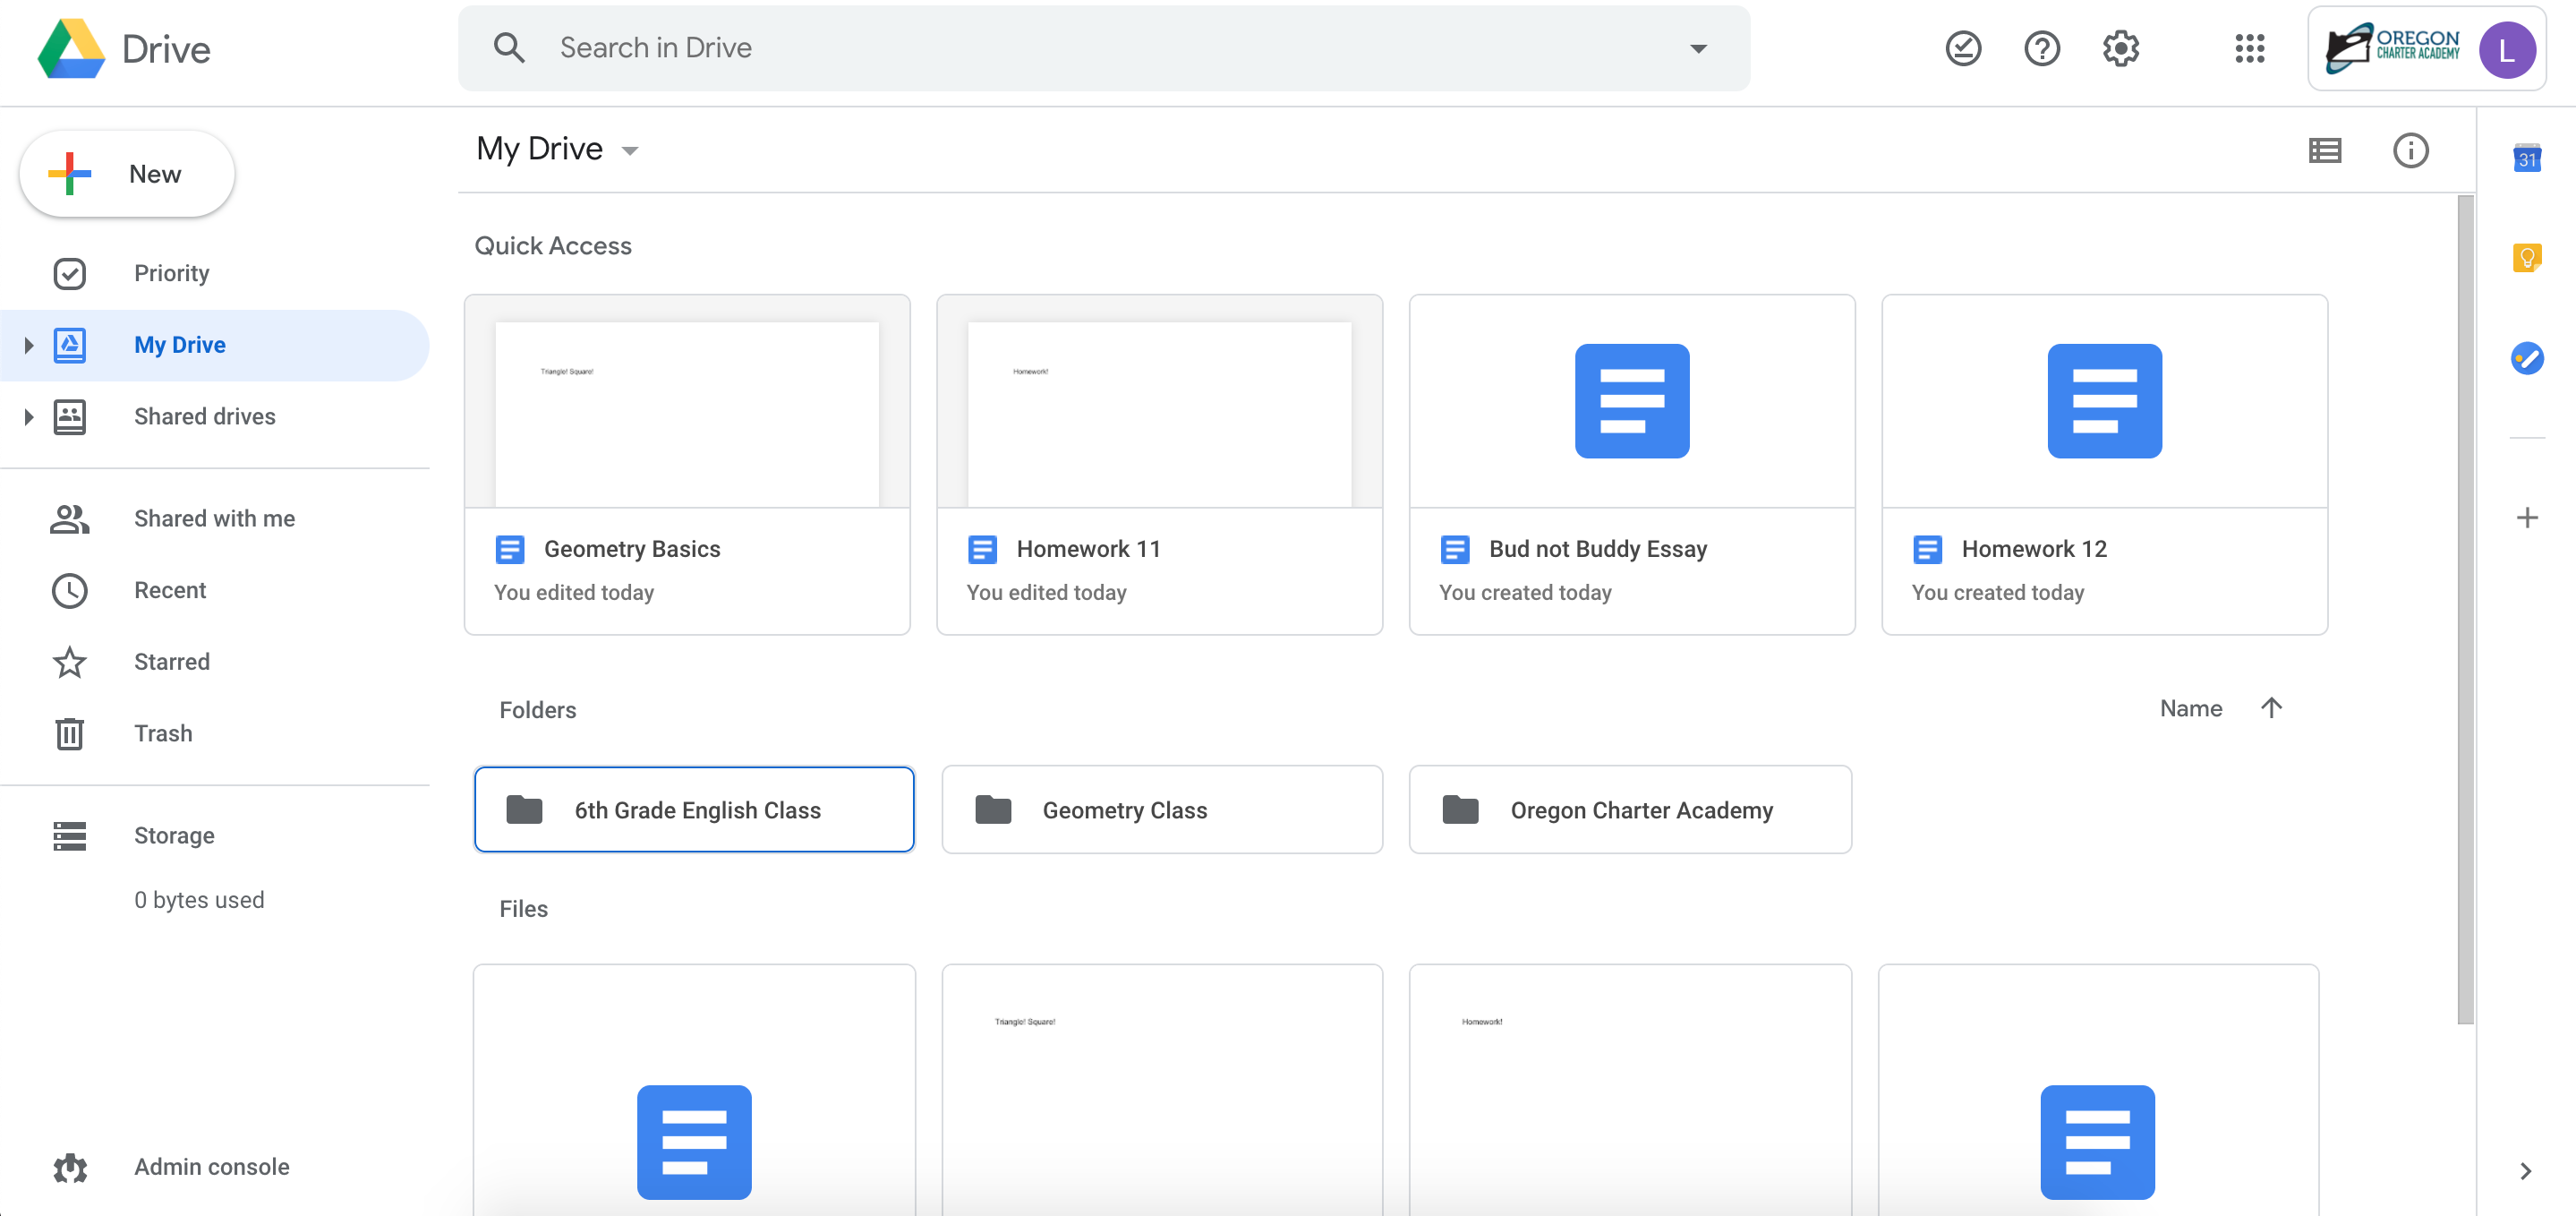The width and height of the screenshot is (2576, 1216).
Task: Open the details pane with the info icon
Action: pos(2411,150)
